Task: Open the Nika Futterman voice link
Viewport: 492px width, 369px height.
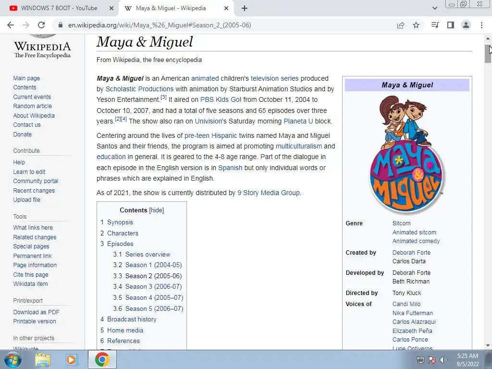Action: [413, 313]
